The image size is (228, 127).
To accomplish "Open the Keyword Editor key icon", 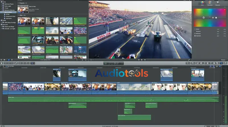I will (x=16, y=63).
